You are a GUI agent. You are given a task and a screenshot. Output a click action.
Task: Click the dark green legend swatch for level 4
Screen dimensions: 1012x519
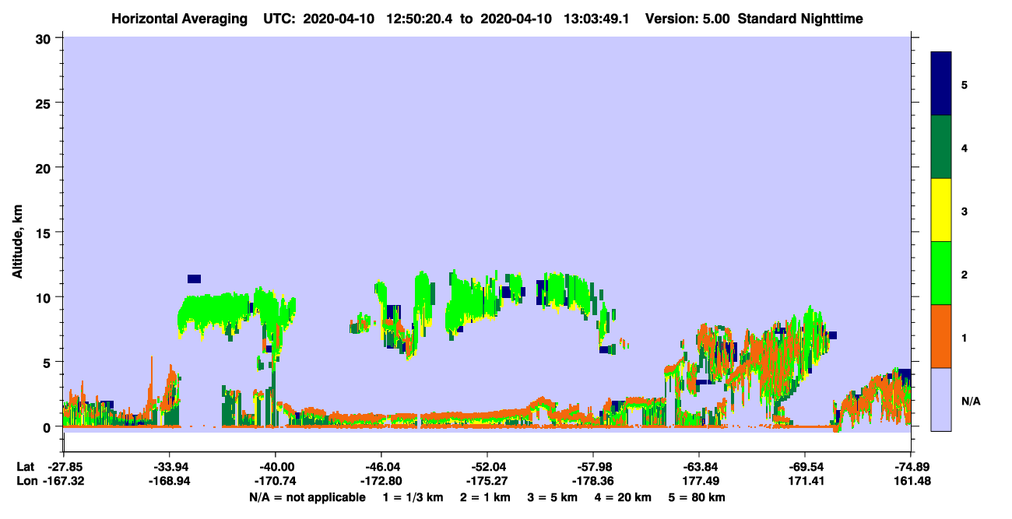[941, 147]
